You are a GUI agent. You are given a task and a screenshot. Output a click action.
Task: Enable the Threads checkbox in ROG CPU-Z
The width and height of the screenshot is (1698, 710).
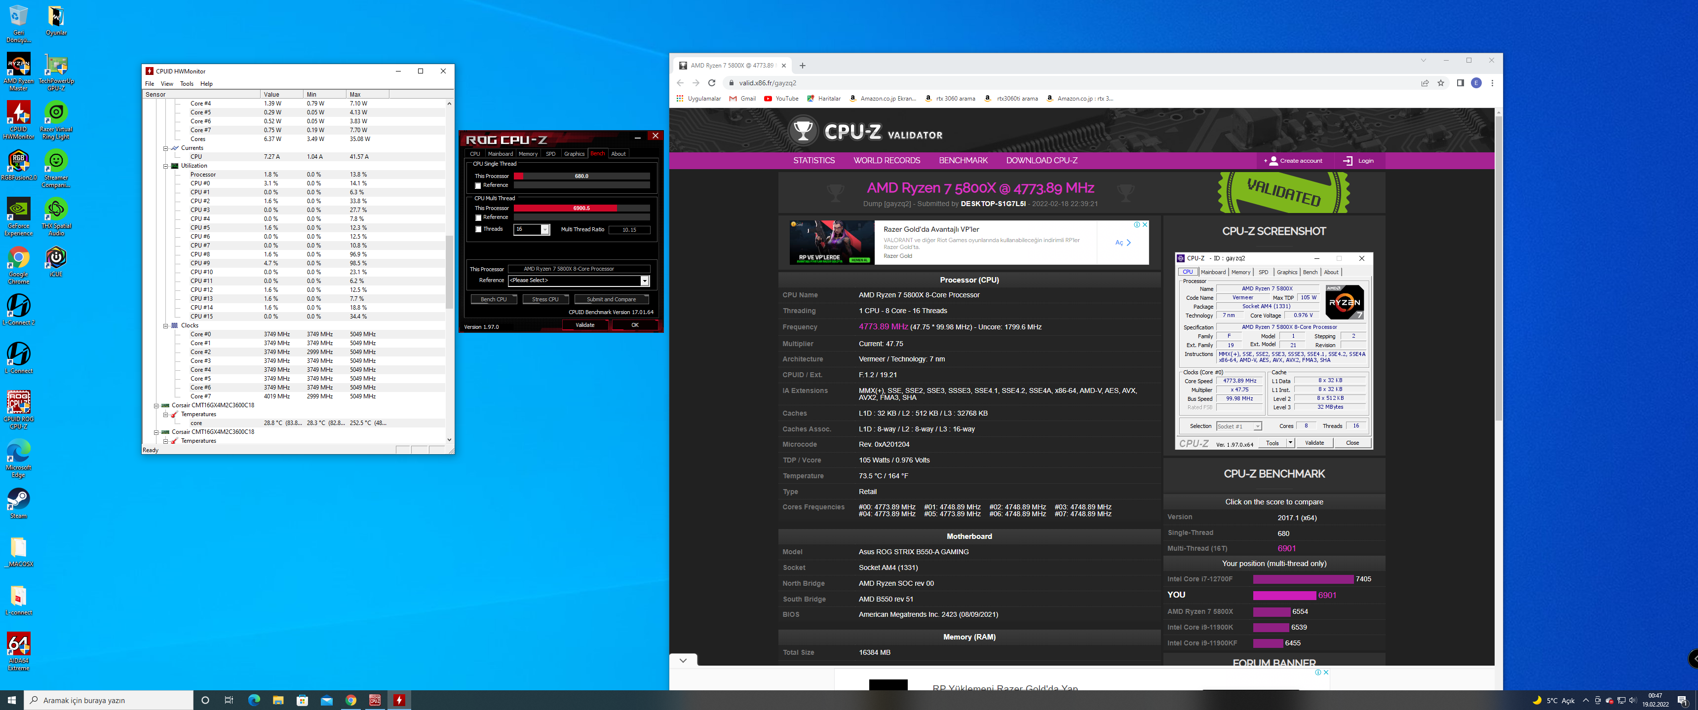pos(478,229)
